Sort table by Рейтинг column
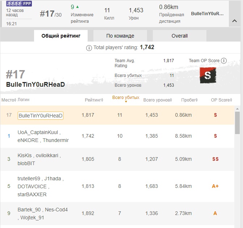Viewport: 243px width, 228px height. pyautogui.click(x=94, y=100)
